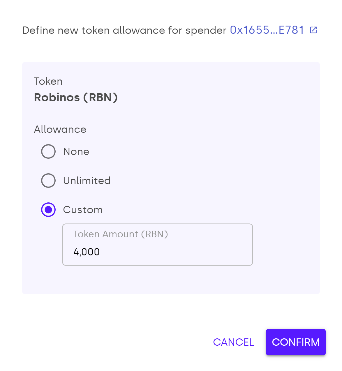Select the Custom allowance radio button
Screen dimensions: 342x371
coord(48,210)
